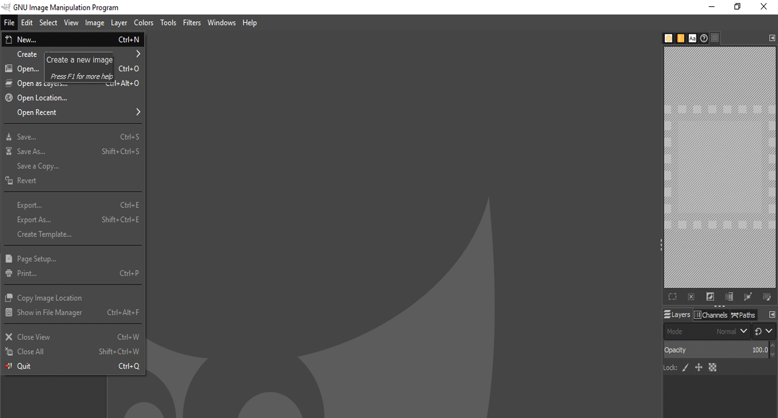The height and width of the screenshot is (418, 778).
Task: Choose Open as Layers... menu entry
Action: tap(72, 83)
